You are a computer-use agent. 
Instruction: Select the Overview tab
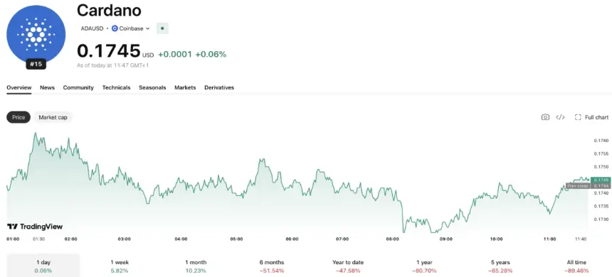pos(19,87)
